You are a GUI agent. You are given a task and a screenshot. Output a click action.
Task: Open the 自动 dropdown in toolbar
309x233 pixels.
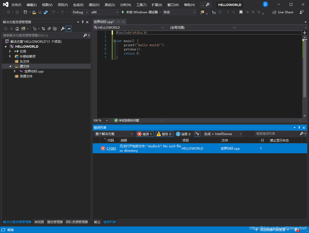[x=179, y=12]
